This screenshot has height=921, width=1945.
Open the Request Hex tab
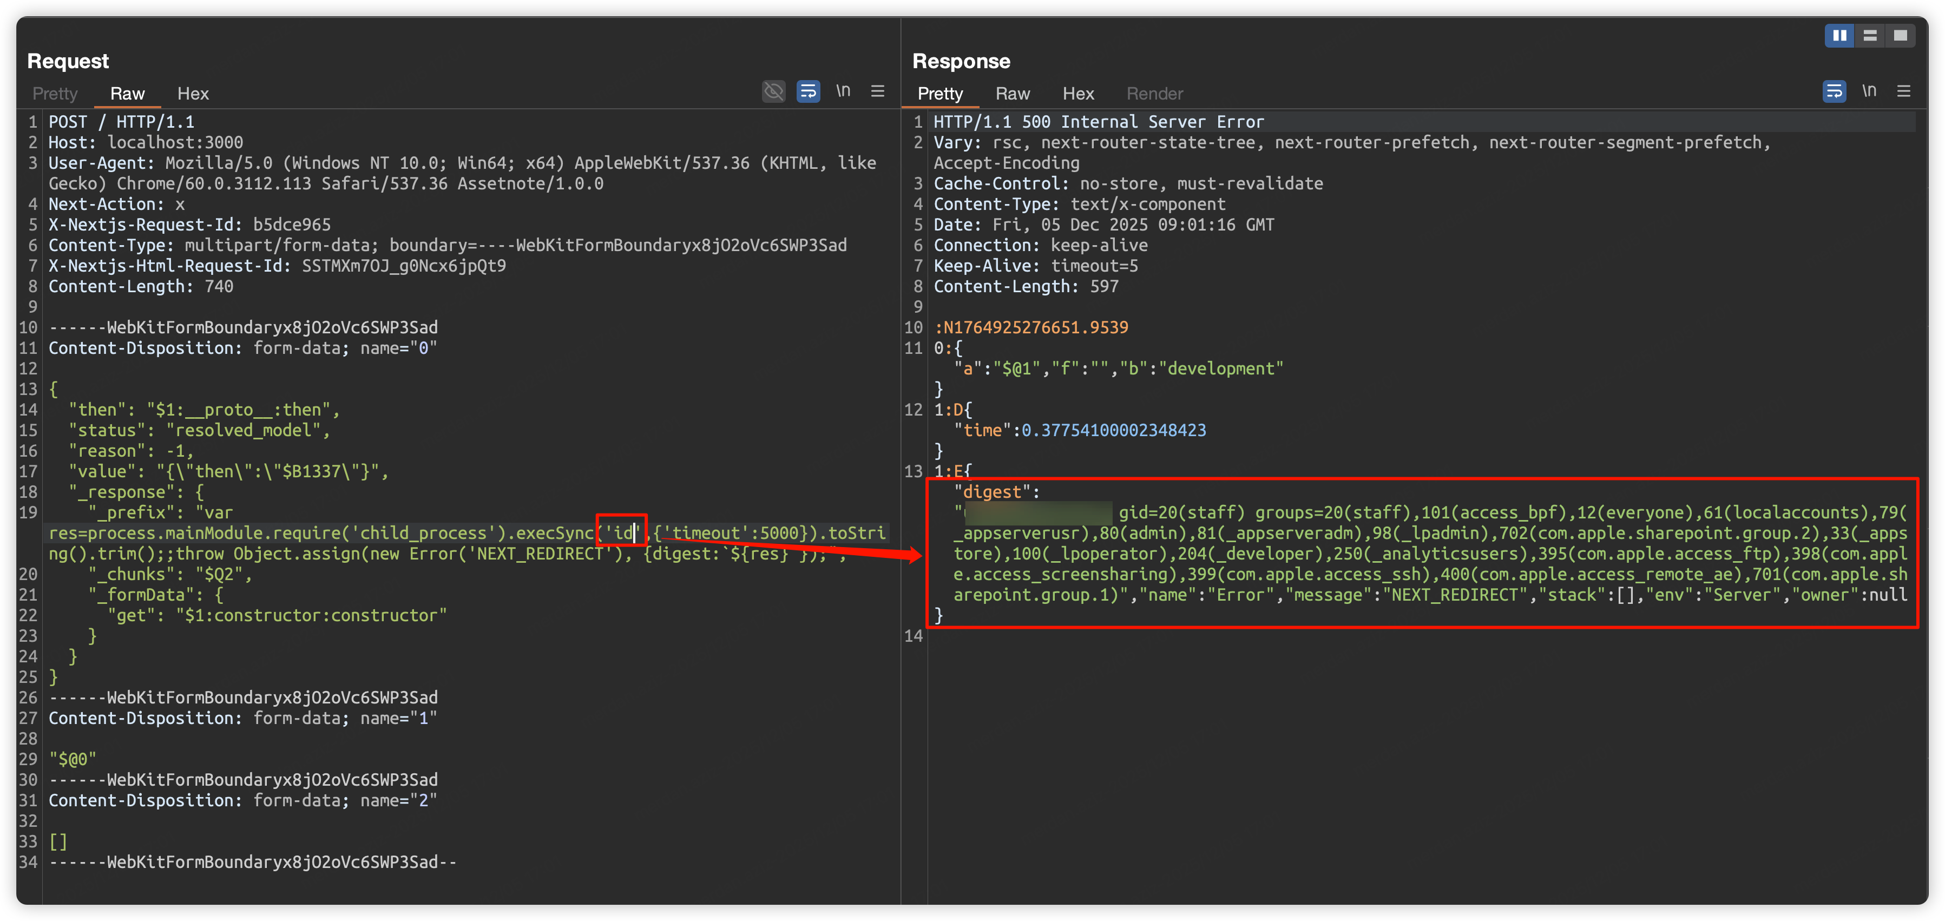[x=193, y=94]
